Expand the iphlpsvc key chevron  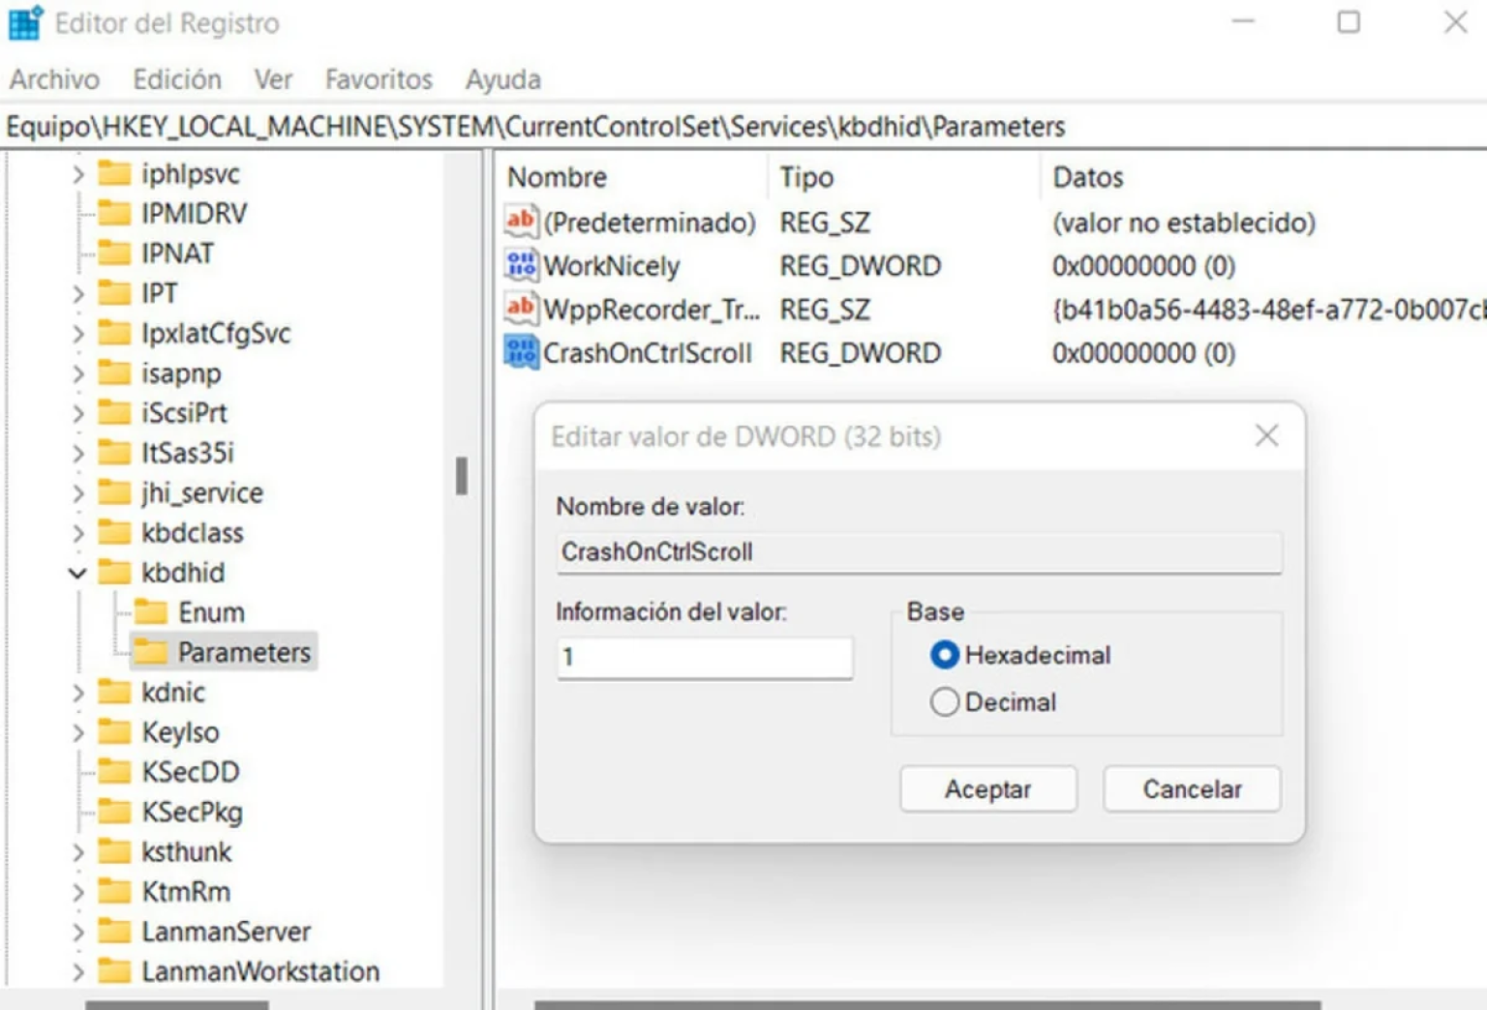click(77, 174)
